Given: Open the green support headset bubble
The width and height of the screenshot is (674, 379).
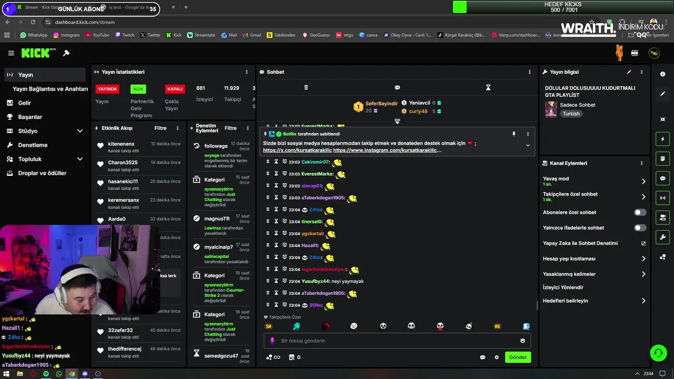Looking at the screenshot, I should 658,353.
